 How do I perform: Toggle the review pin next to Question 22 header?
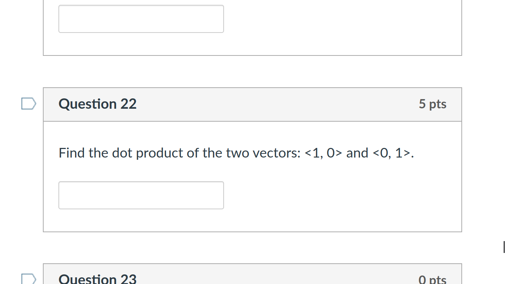[x=29, y=104]
